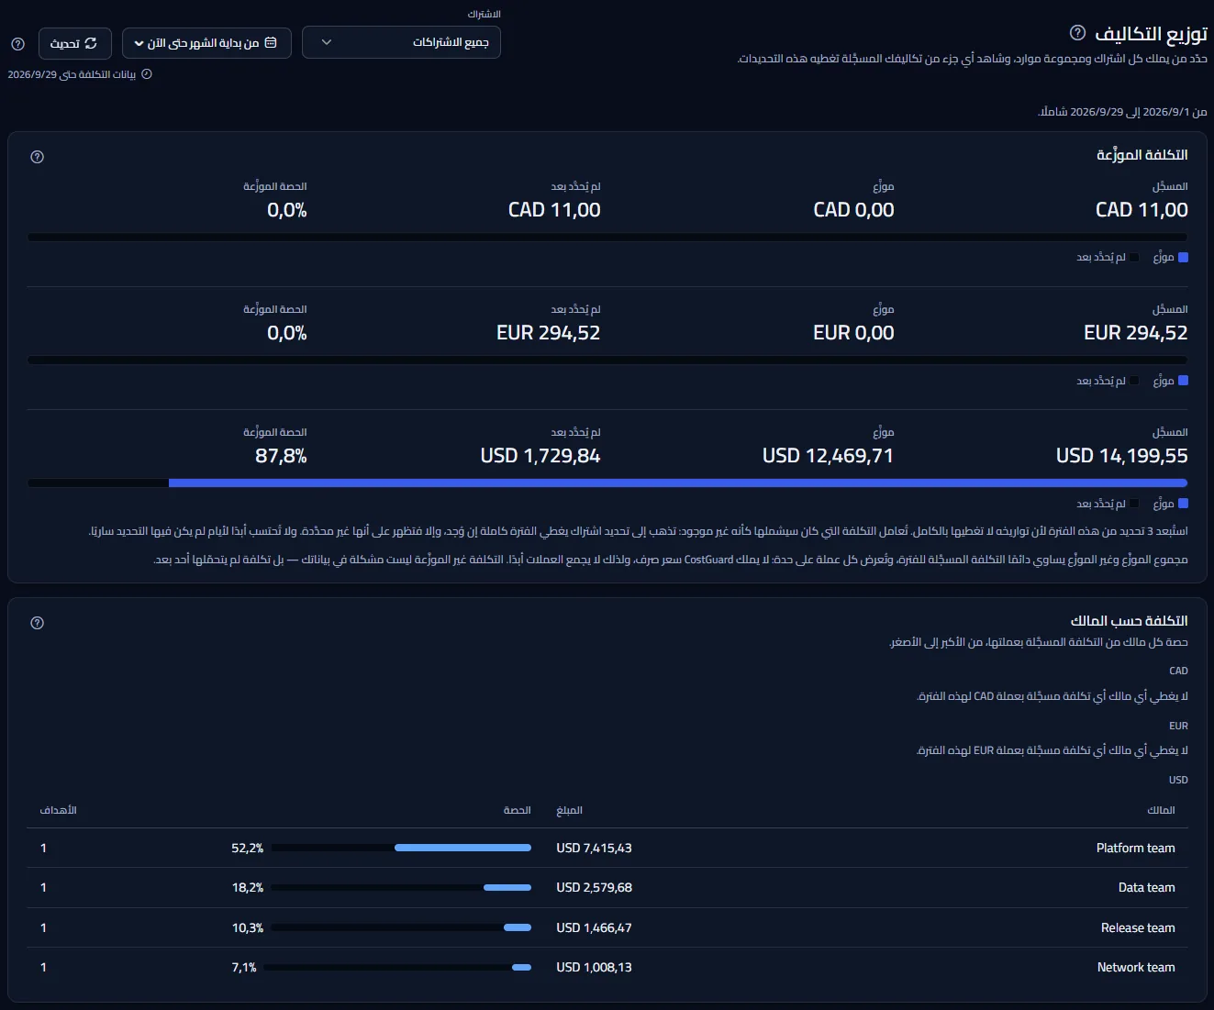This screenshot has width=1214, height=1010.
Task: Click the الحصة column header in the owner table
Action: tap(518, 810)
